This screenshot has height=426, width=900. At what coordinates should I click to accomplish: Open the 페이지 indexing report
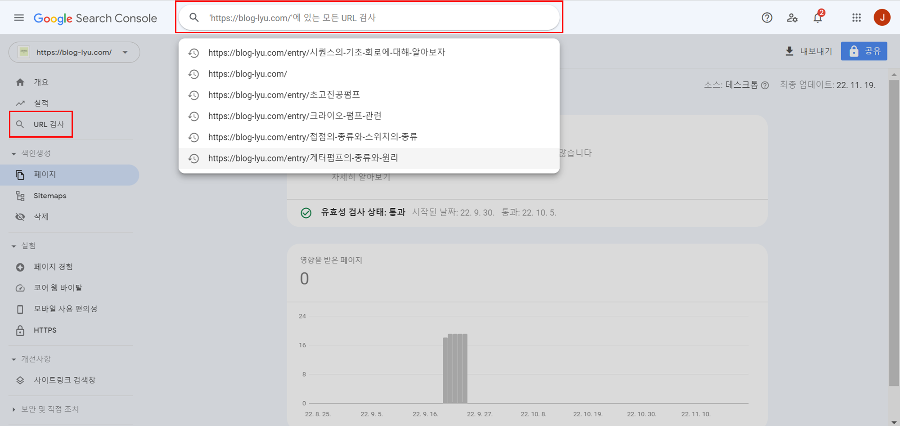(x=69, y=175)
